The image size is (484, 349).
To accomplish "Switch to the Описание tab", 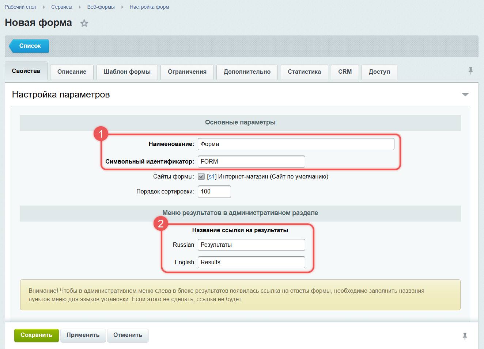I will pos(72,72).
